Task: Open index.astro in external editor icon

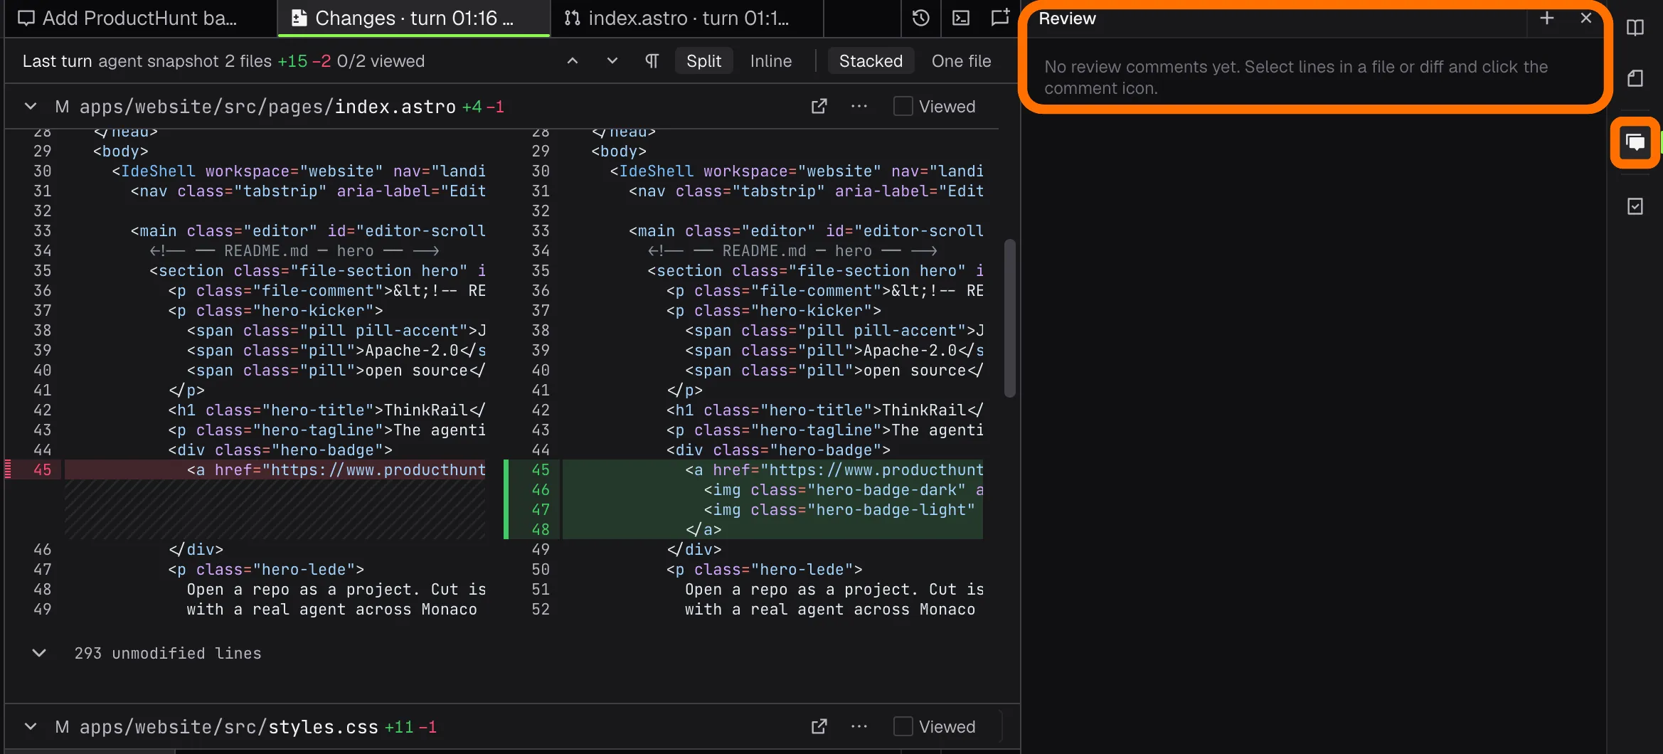Action: coord(819,107)
